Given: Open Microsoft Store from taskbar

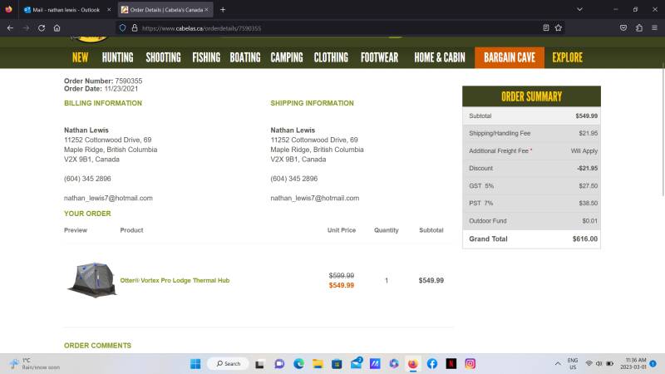Looking at the screenshot, I should point(337,364).
